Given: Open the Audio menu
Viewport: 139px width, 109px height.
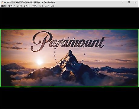Looking at the screenshot, I should (x=20, y=6).
